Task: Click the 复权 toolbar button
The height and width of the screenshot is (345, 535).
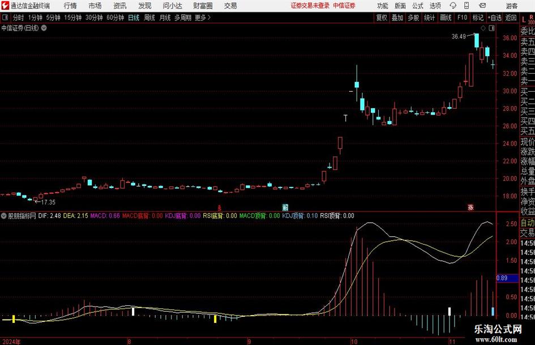Action: tap(382, 18)
